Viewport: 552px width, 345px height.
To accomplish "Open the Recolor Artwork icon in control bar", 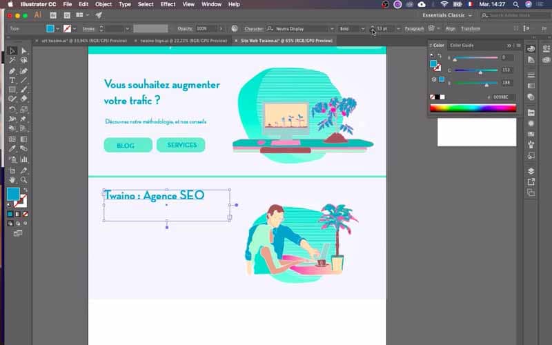I will (x=235, y=28).
